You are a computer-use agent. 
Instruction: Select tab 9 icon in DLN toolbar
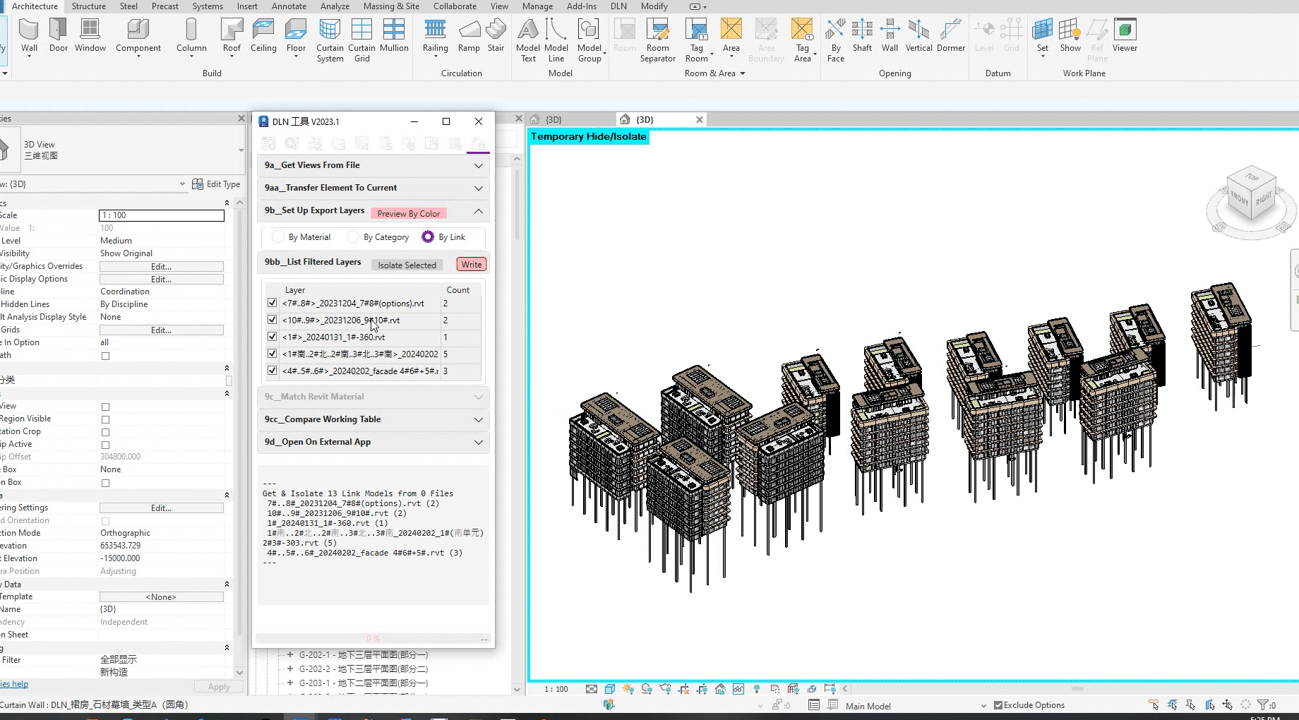pos(478,143)
